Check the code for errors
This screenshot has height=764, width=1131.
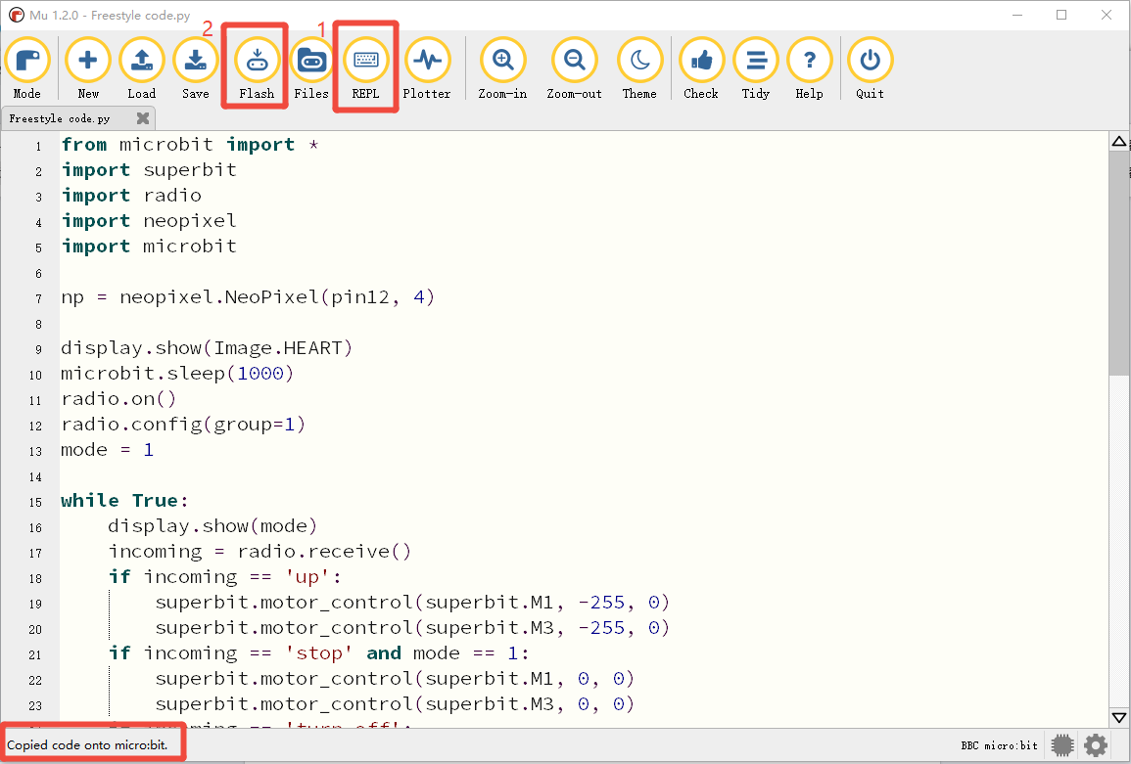(701, 68)
